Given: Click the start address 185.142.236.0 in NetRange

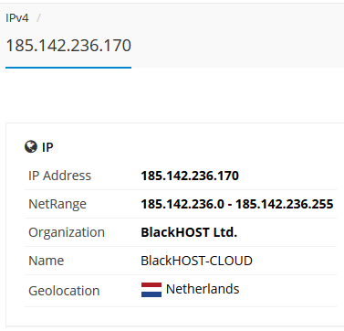Looking at the screenshot, I should point(182,204).
